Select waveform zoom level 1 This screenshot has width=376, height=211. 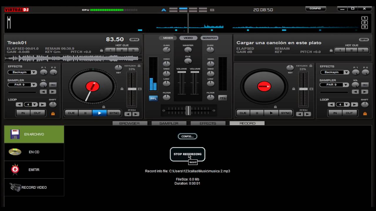364,18
